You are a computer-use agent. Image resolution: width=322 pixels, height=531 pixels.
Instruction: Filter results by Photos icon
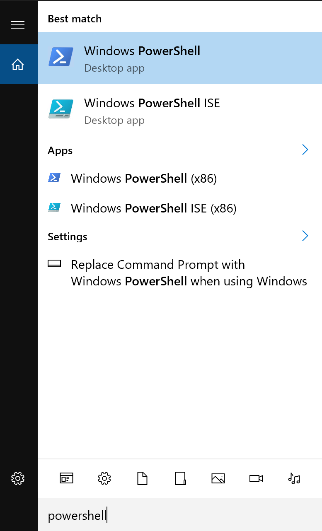click(218, 478)
